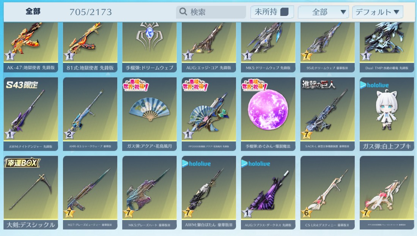The image size is (417, 236).
Task: Choose the AWM:獅白ぼたん hololive rifle
Action: [209, 193]
